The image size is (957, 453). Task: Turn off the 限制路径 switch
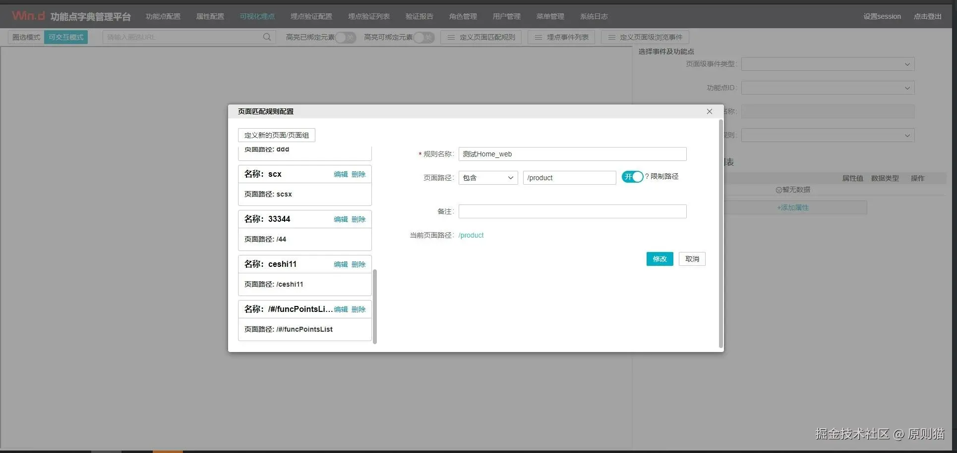pos(632,177)
